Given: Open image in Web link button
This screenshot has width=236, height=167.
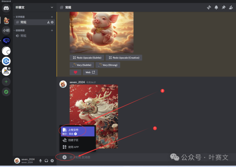Looking at the screenshot, I should 90,72.
